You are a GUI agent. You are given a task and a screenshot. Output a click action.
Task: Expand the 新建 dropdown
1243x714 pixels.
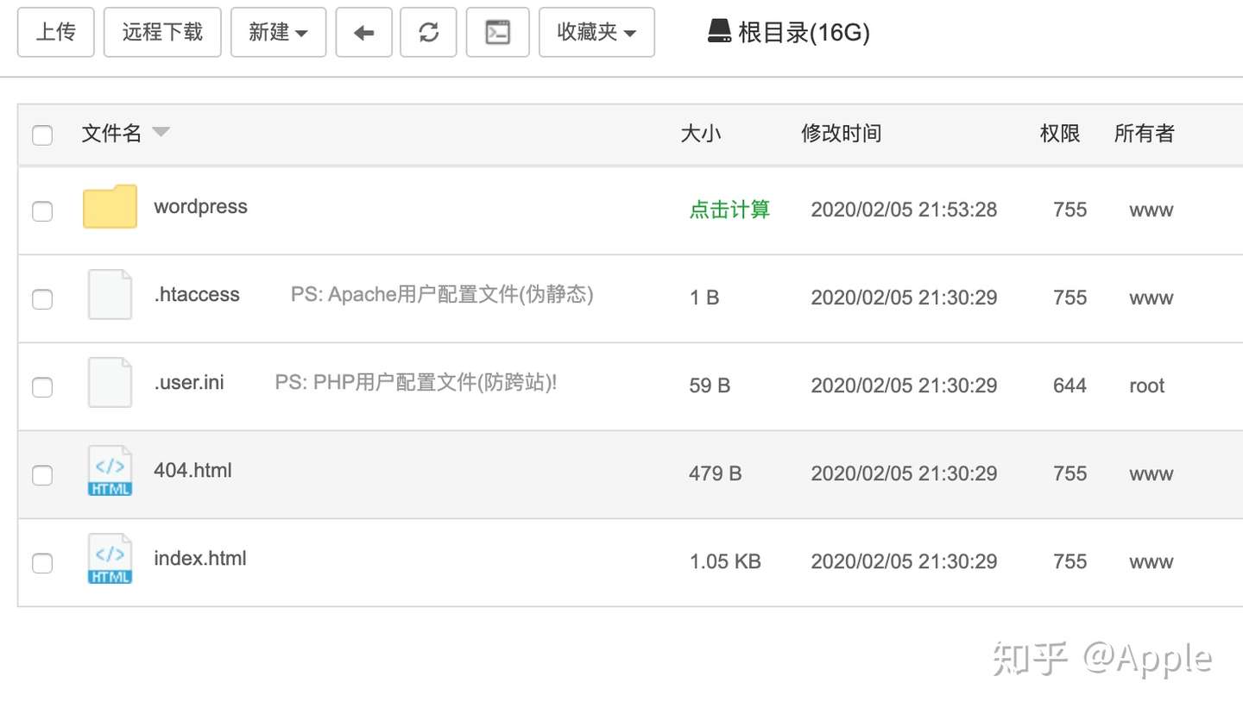coord(278,33)
